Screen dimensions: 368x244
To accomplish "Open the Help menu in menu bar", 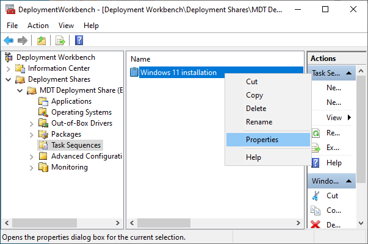I will pyautogui.click(x=91, y=26).
